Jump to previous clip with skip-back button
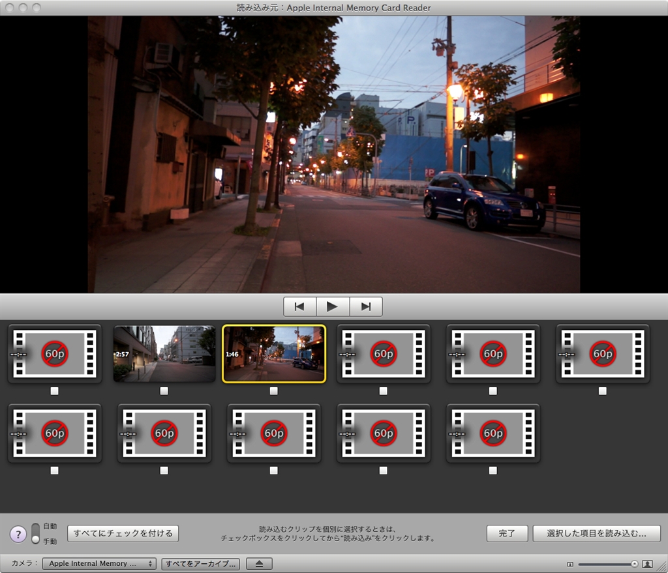This screenshot has width=668, height=573. [x=299, y=306]
